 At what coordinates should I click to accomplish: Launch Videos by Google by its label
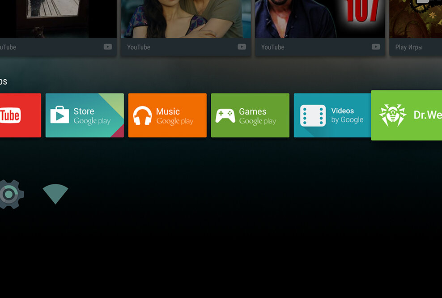pos(347,115)
